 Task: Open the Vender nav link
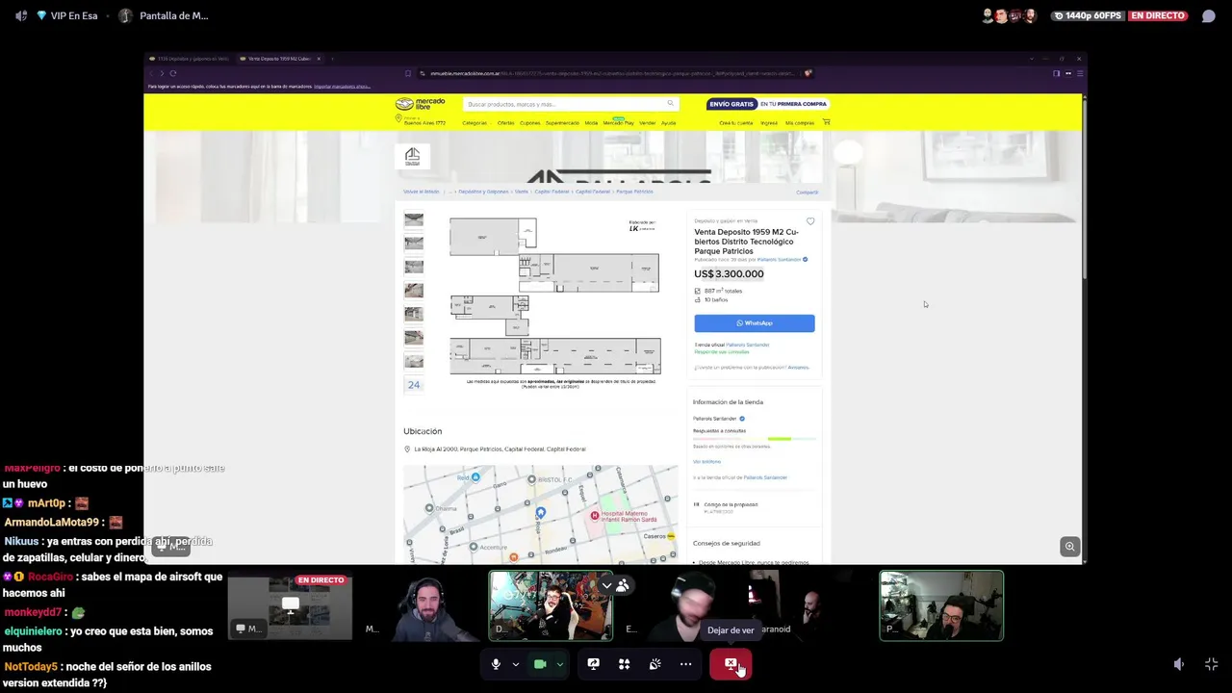648,123
